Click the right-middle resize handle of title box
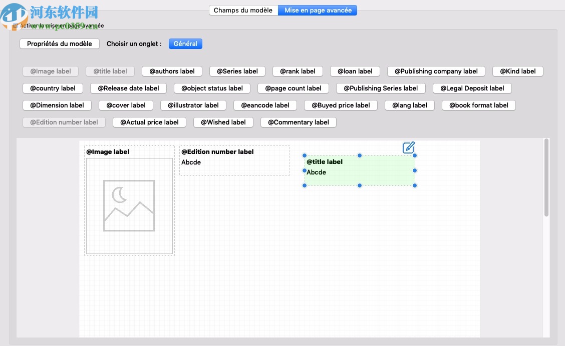This screenshot has height=346, width=565. (x=415, y=170)
